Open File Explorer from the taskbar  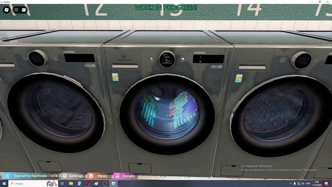click(71, 183)
